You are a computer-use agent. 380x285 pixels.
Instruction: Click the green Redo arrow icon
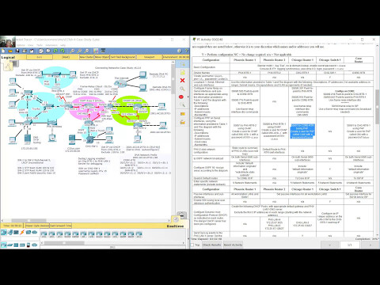(x=63, y=51)
